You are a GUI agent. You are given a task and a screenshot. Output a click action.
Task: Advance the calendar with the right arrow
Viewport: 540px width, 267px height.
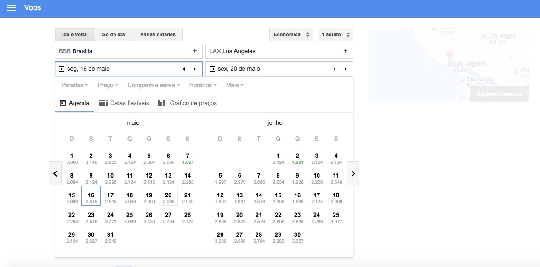point(352,173)
